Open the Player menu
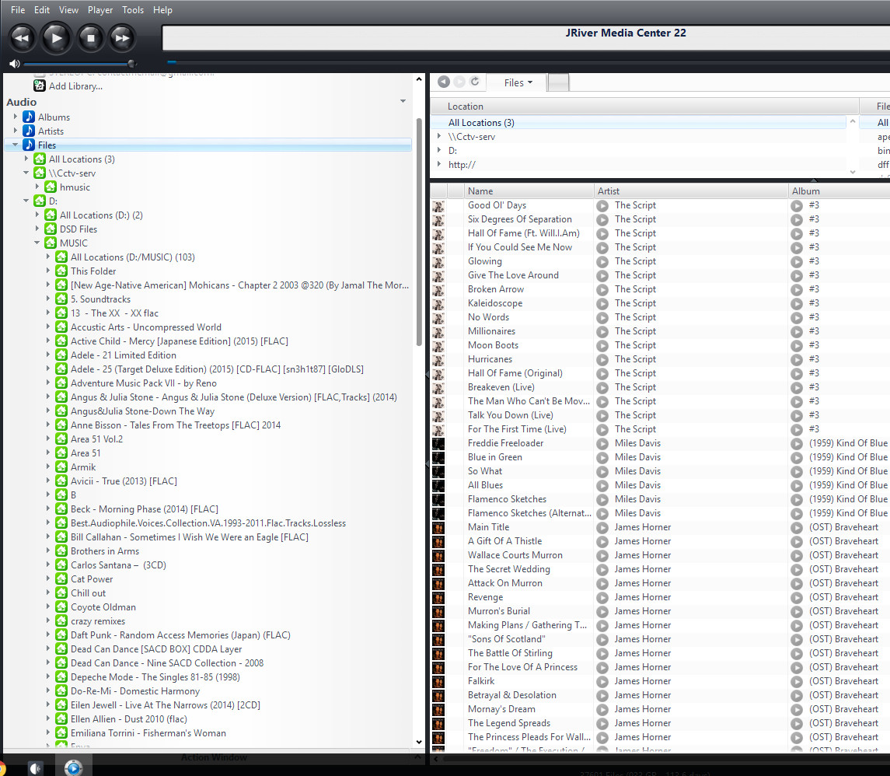This screenshot has width=890, height=776. [100, 9]
